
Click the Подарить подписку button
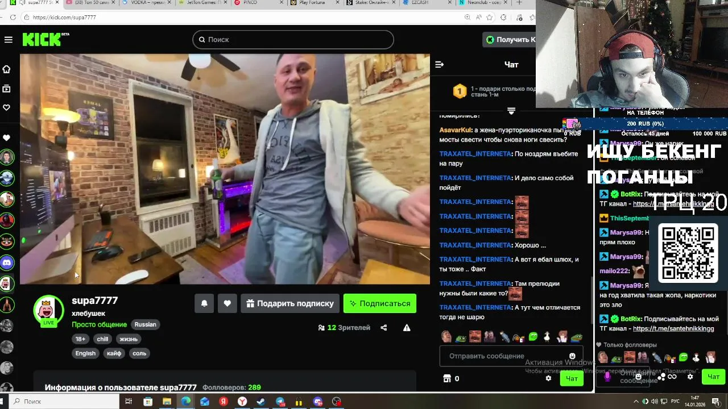(290, 303)
